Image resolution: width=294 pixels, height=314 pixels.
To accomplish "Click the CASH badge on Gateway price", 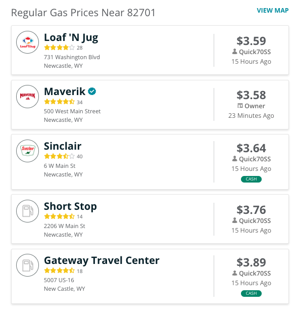I will 251,293.
